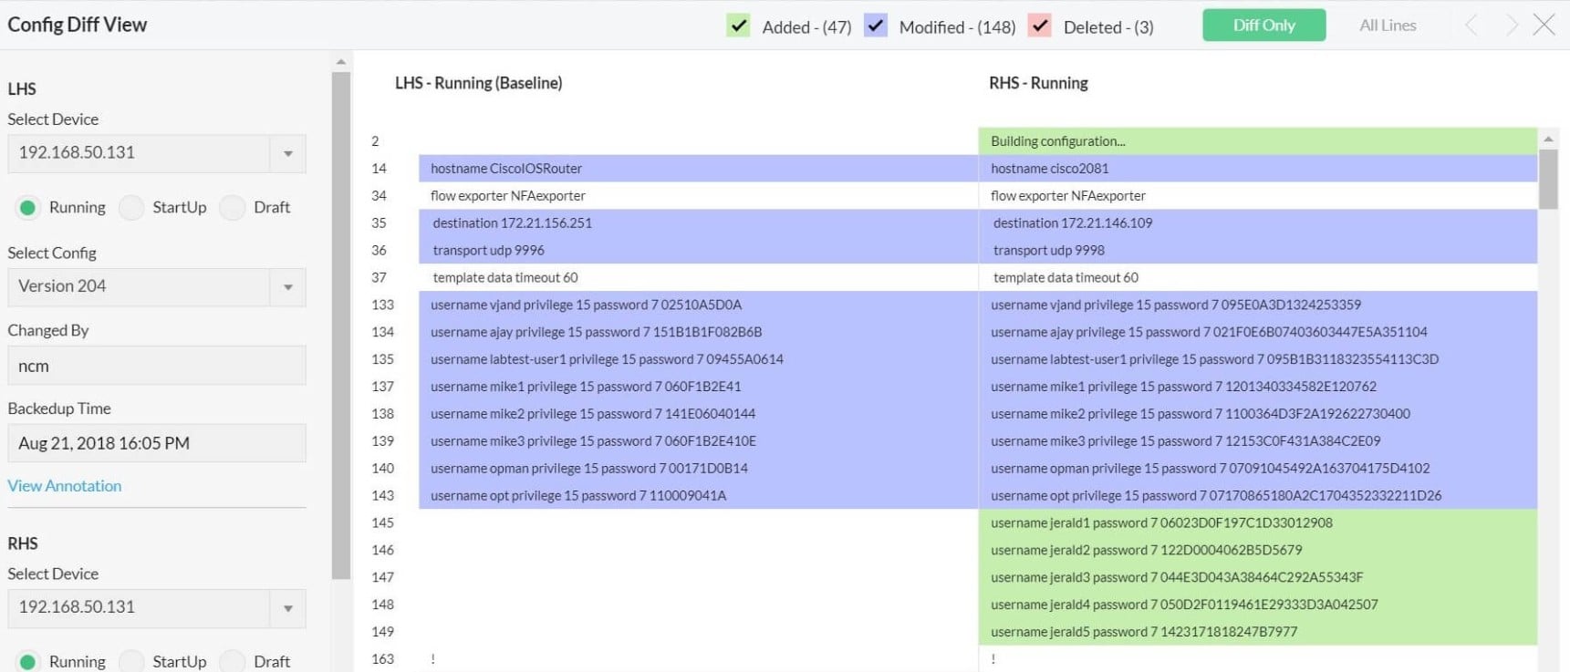This screenshot has width=1570, height=672.
Task: Click the Diff Only button
Action: tap(1264, 26)
